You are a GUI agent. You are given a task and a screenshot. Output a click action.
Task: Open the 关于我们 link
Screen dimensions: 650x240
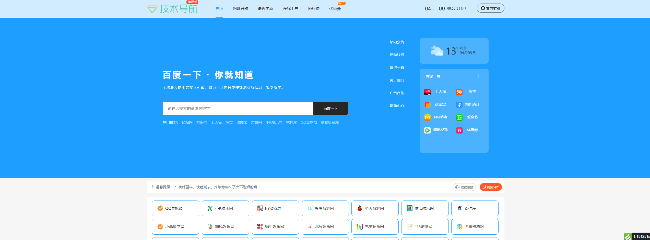click(x=397, y=81)
